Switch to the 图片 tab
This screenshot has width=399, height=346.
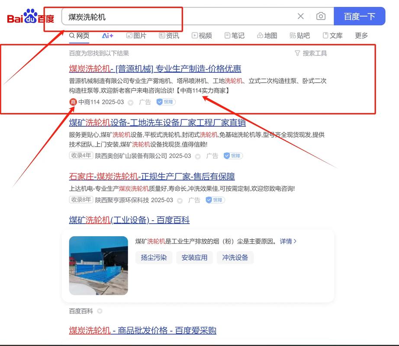tap(136, 35)
